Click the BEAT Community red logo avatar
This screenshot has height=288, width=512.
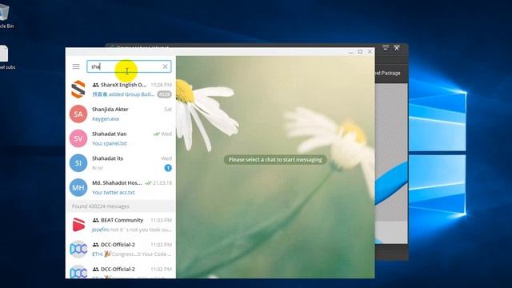click(x=78, y=225)
